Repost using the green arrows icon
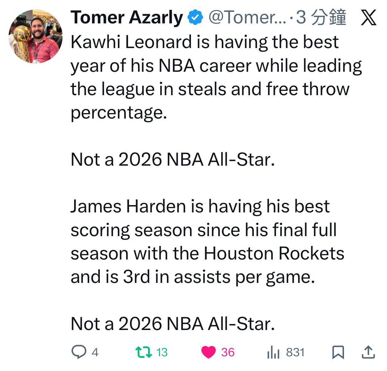This screenshot has height=371, width=387. pos(143,352)
